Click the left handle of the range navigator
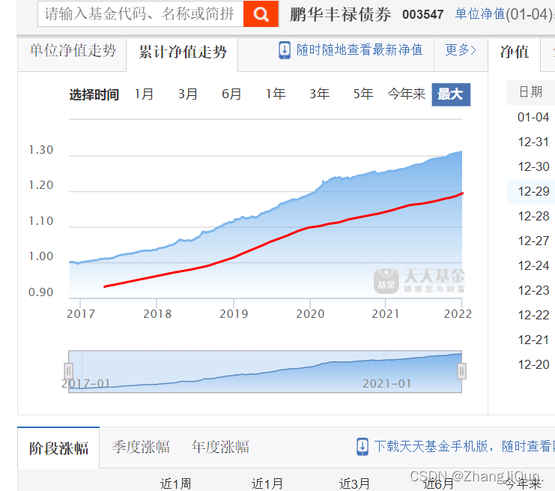 pos(69,371)
